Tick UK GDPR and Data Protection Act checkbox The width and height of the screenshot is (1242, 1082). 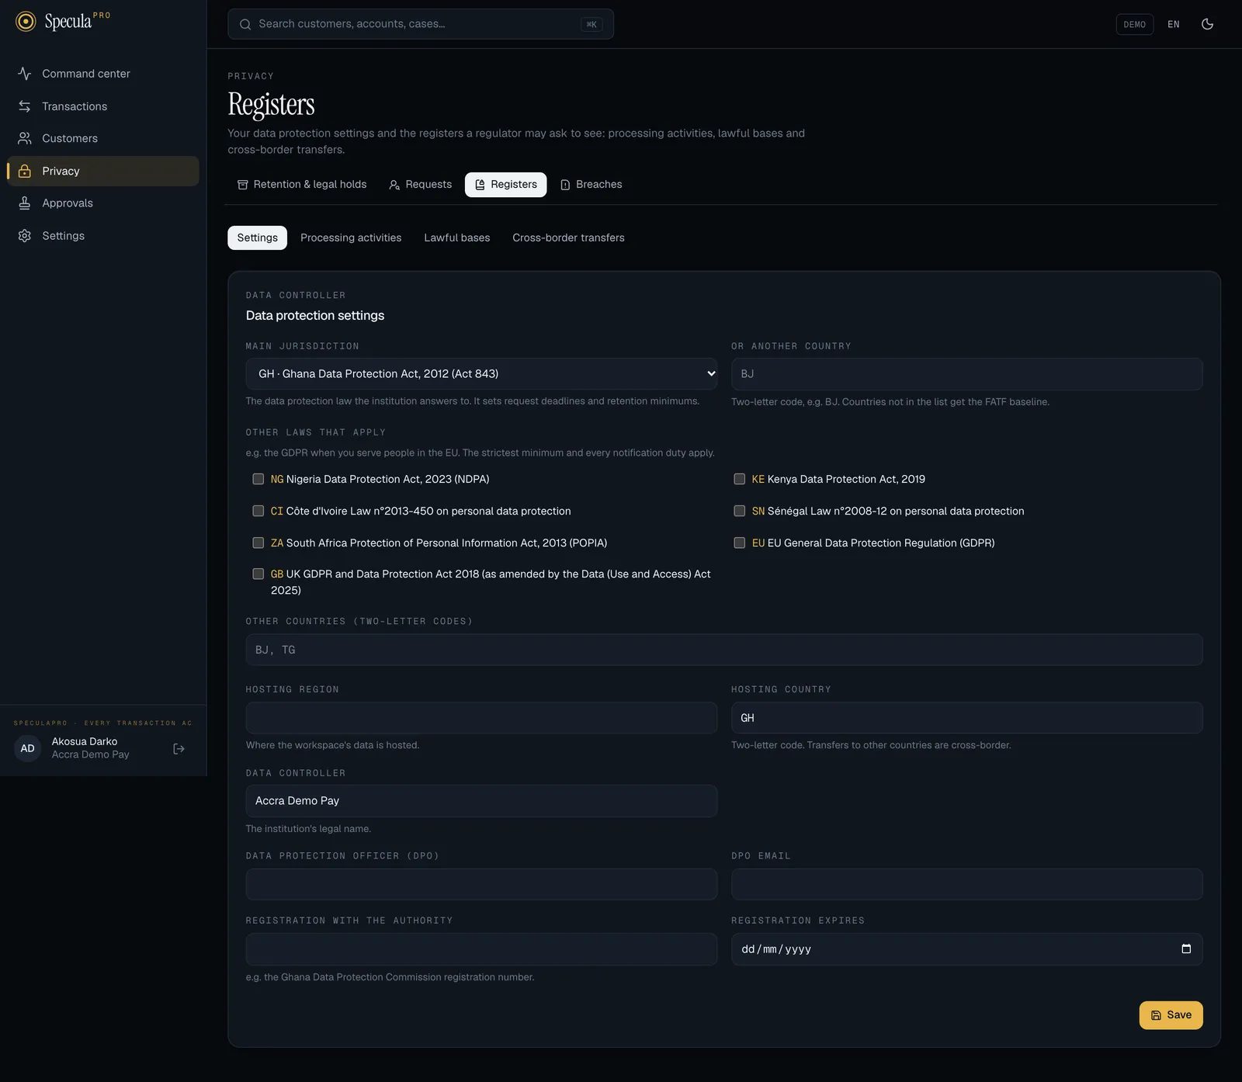258,574
